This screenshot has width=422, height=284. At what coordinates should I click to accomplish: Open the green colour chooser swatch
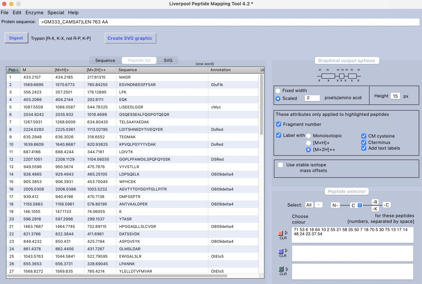coord(281,269)
